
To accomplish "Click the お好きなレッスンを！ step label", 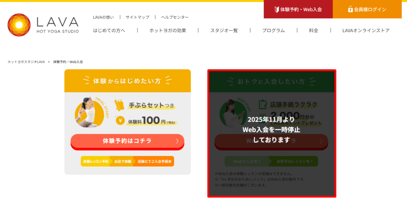I will [x=295, y=161].
